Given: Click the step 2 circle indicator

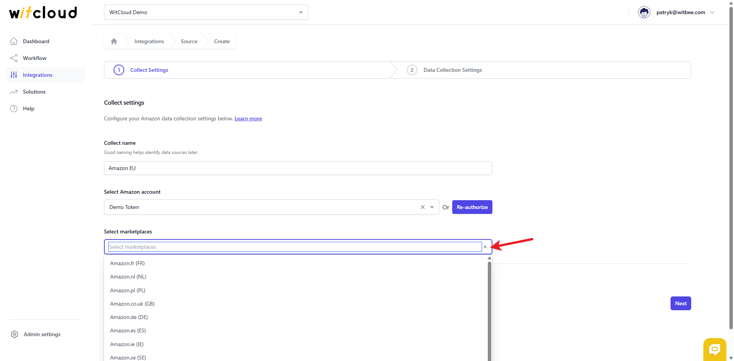Looking at the screenshot, I should 412,70.
